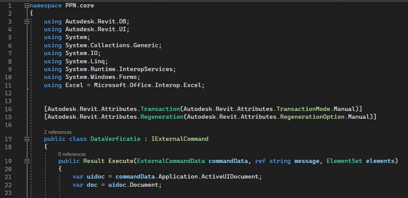Open the "2 references" CodeLens link
Screen dimensions: 408x198
58,132
